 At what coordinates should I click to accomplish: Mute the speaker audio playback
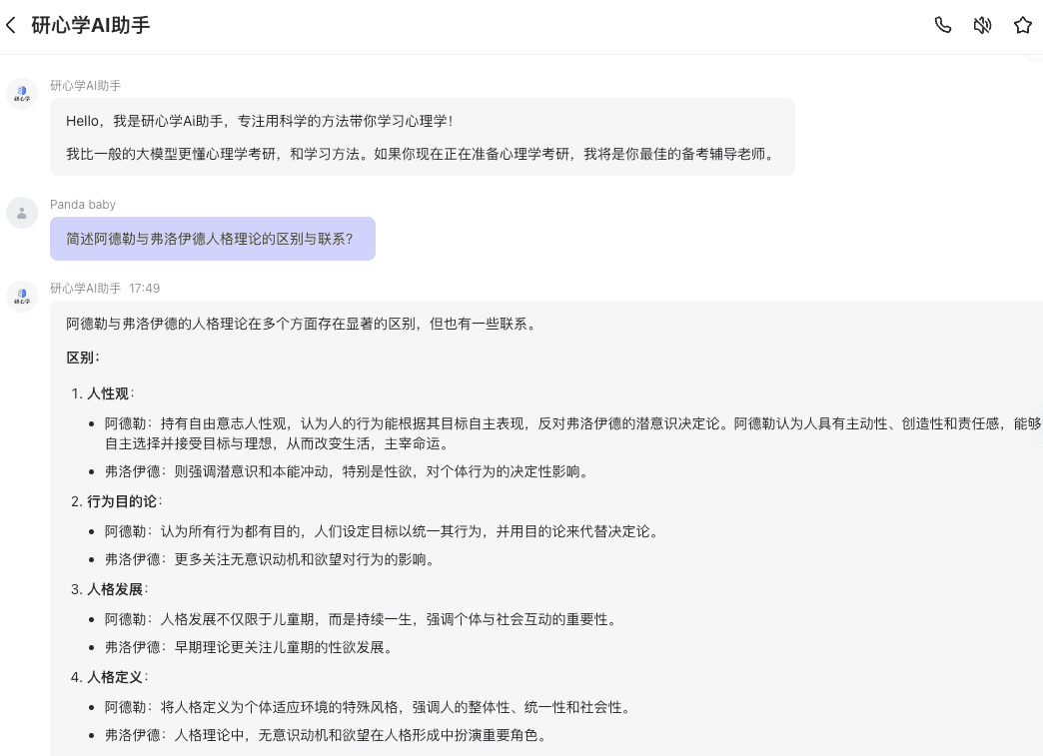tap(982, 25)
